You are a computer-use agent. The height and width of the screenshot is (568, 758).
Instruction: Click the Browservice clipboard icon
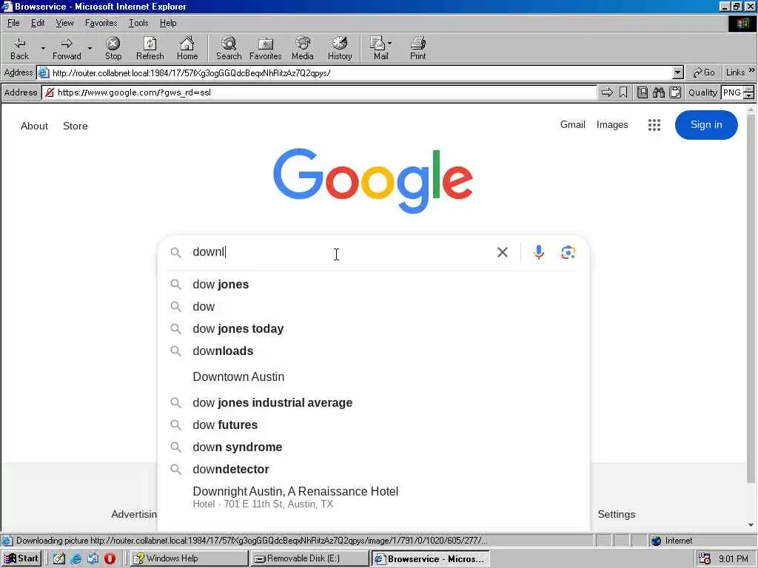click(x=675, y=92)
